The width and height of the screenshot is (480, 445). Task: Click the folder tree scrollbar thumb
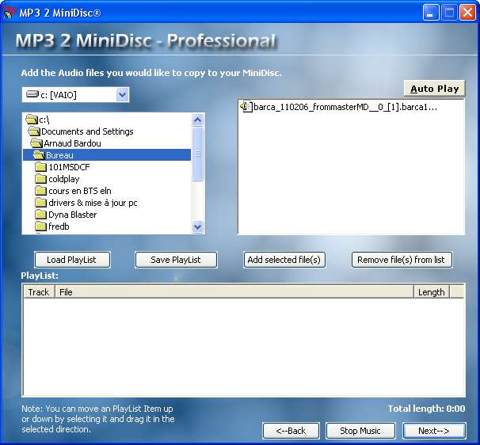pos(198,154)
